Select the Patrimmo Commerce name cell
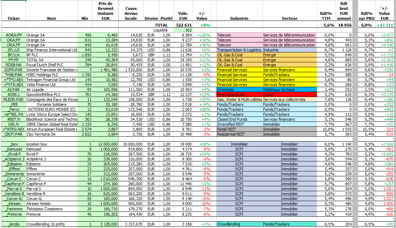Screen dimensions: 396x228 click(x=51, y=209)
